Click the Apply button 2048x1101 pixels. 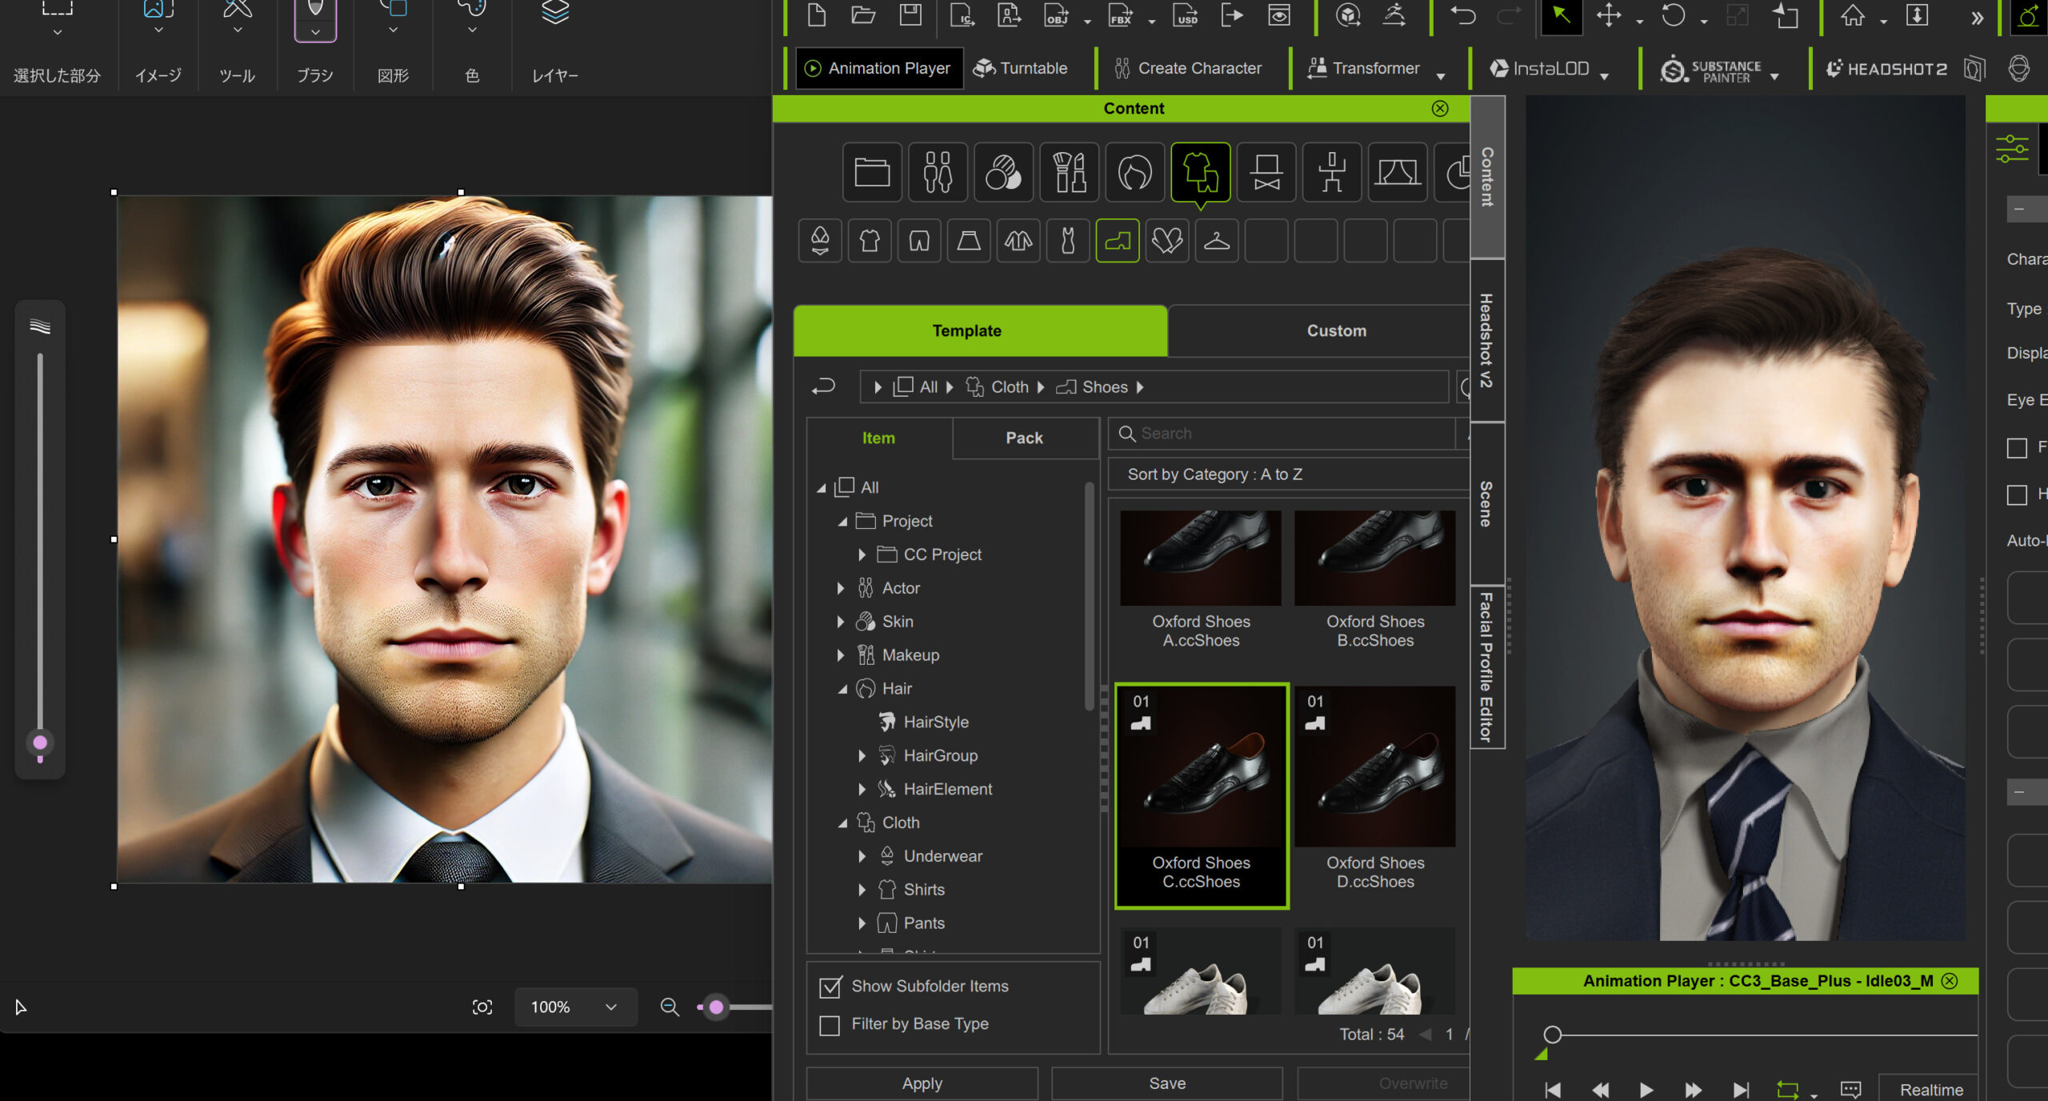pos(922,1083)
